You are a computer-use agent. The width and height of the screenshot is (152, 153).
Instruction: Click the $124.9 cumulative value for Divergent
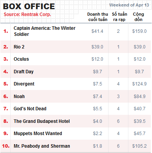pyautogui.click(x=139, y=84)
